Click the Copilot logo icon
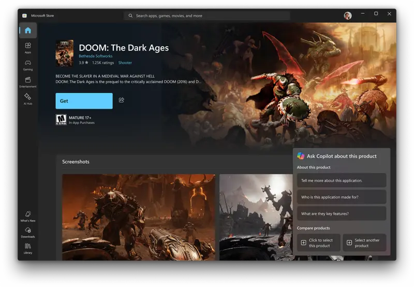This screenshot has width=414, height=287. [x=301, y=156]
